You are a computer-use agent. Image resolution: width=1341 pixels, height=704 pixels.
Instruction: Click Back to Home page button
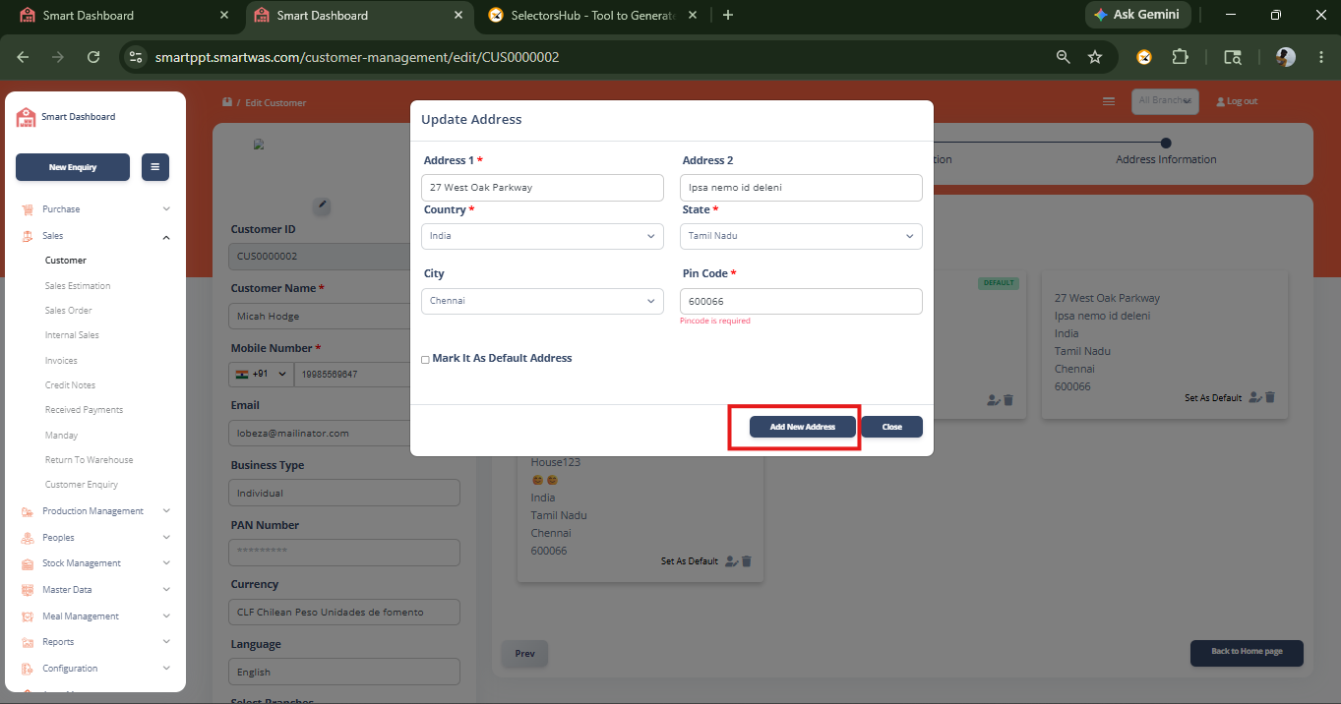1247,653
